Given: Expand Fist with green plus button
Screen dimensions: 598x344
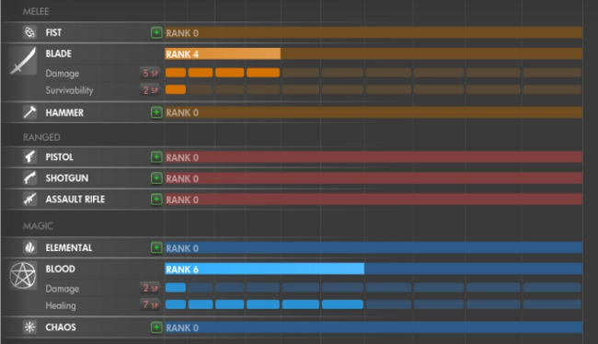Looking at the screenshot, I should click(x=156, y=33).
